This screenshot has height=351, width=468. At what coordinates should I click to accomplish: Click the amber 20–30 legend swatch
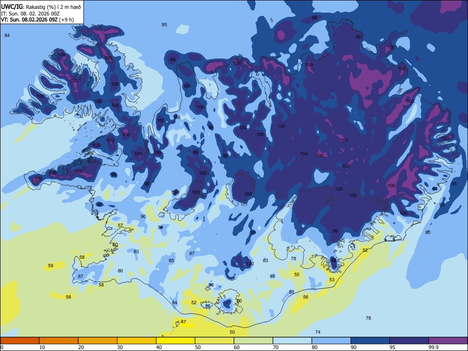(x=98, y=341)
